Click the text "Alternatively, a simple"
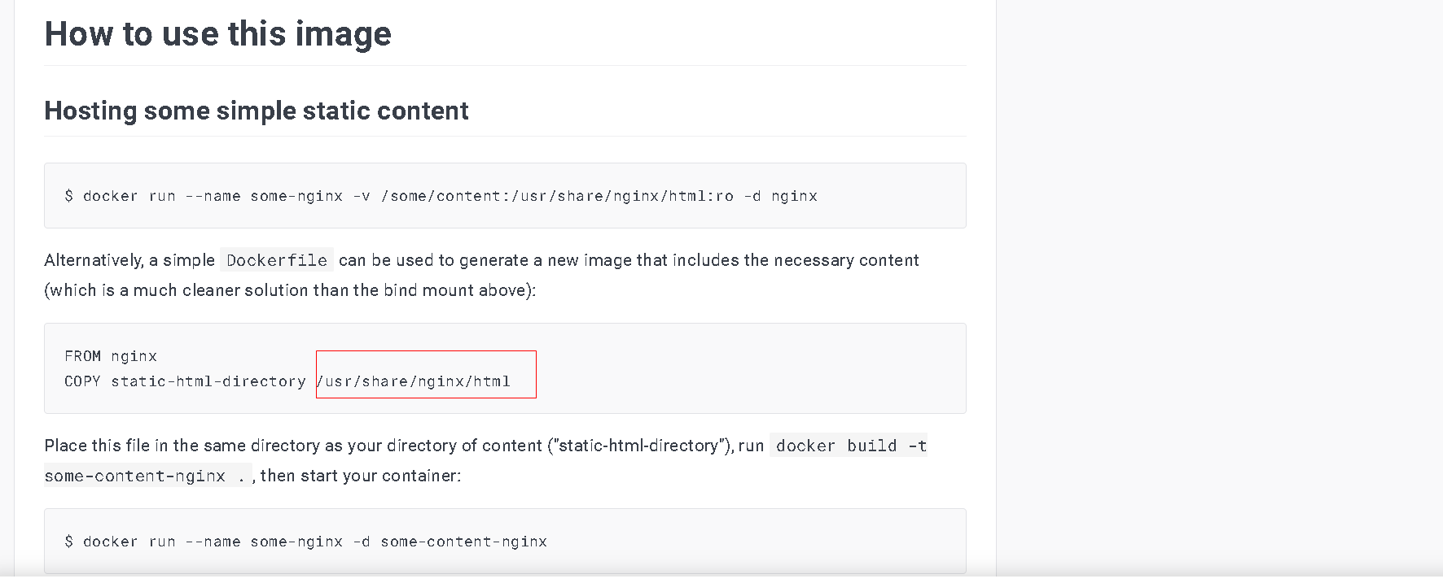Viewport: 1443px width, 583px height. (129, 260)
